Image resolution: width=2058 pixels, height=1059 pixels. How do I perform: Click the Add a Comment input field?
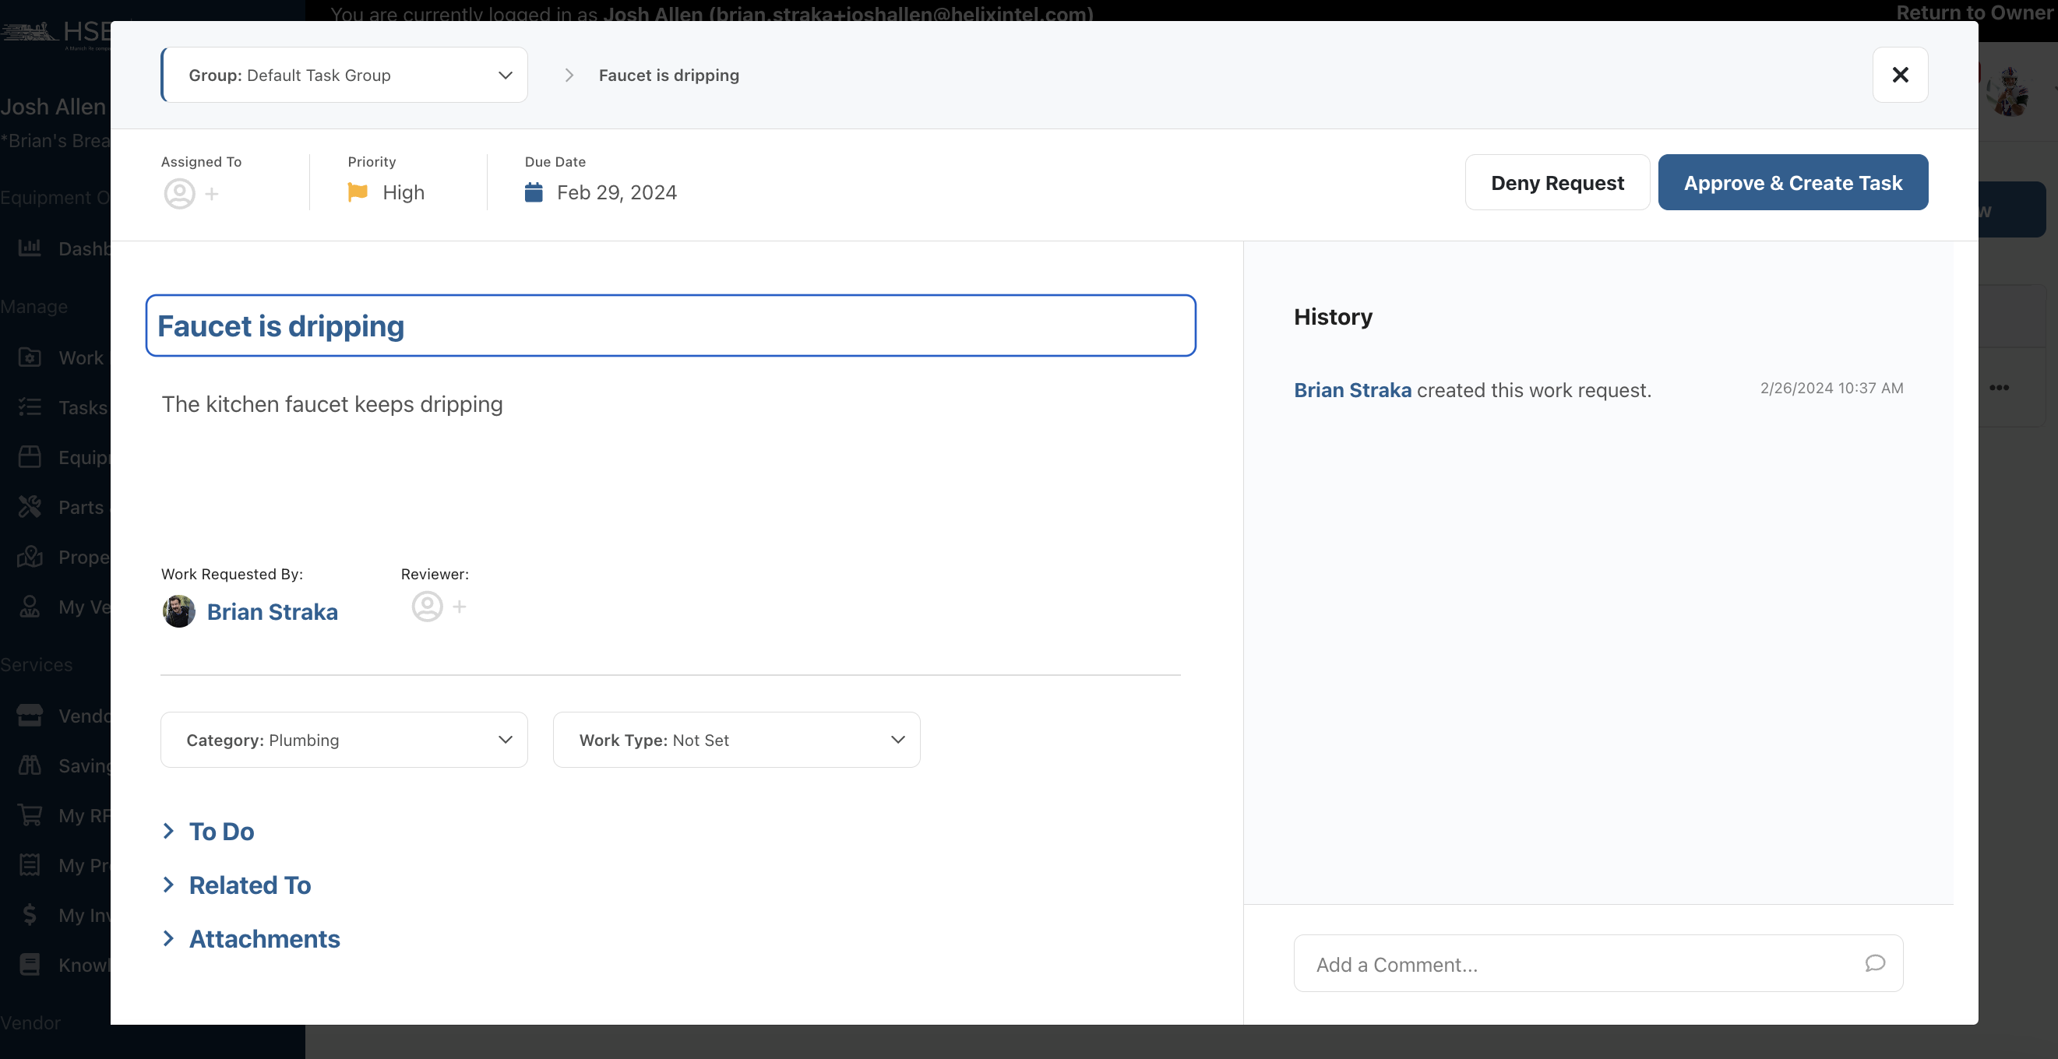[x=1598, y=963]
